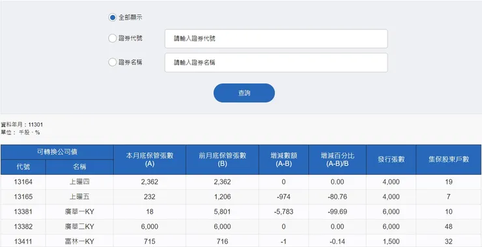482x247 pixels.
Task: Click code cell 13164
Action: click(23, 182)
